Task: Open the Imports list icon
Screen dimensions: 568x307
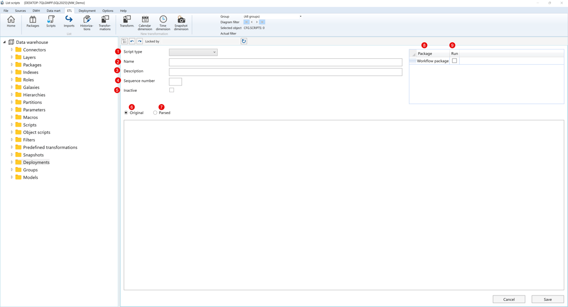Action: (x=69, y=21)
